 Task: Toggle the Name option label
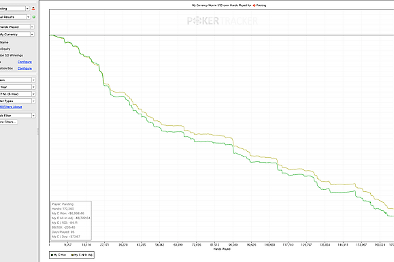(4, 42)
